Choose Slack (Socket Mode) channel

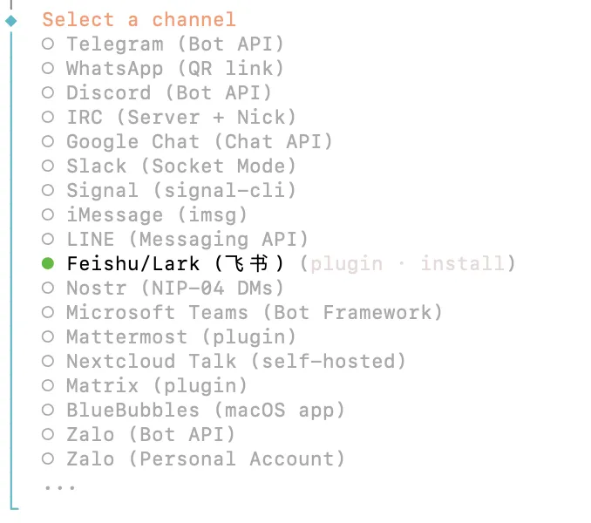click(x=48, y=166)
